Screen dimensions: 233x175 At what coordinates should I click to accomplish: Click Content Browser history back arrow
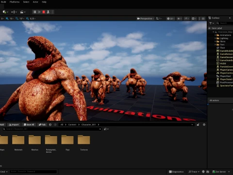click(50, 124)
